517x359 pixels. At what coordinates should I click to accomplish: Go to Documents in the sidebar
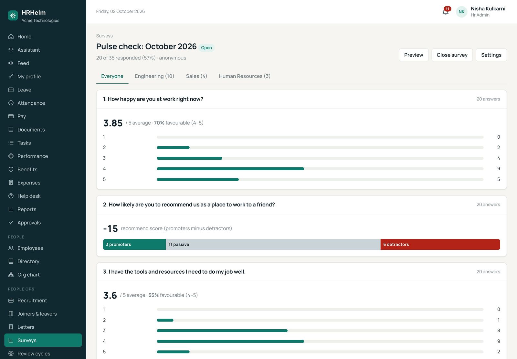tap(43, 130)
